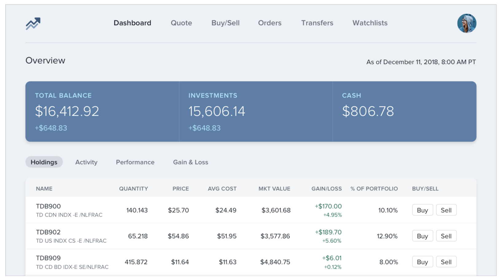Viewport: 501px width, 280px height.
Task: Open the Gain & Loss tab
Action: tap(191, 162)
